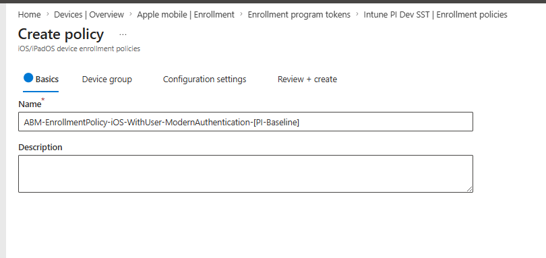Click the blue Basics step indicator circle
Screen dimensions: 546x258
[x=28, y=77]
